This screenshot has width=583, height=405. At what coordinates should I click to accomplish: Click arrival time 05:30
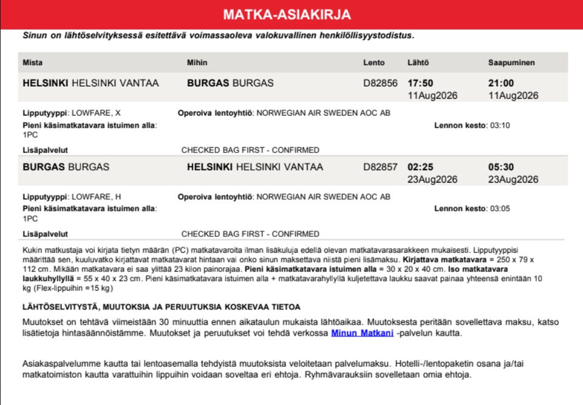(x=501, y=167)
